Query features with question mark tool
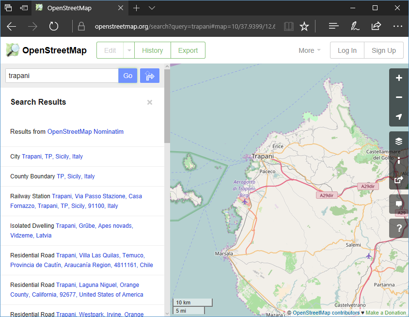Screen dimensions: 409x317 (x=398, y=228)
